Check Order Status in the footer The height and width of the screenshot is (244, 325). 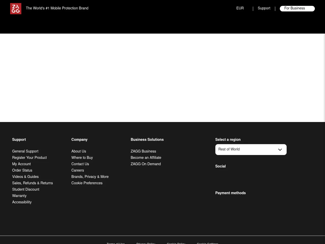click(x=22, y=170)
